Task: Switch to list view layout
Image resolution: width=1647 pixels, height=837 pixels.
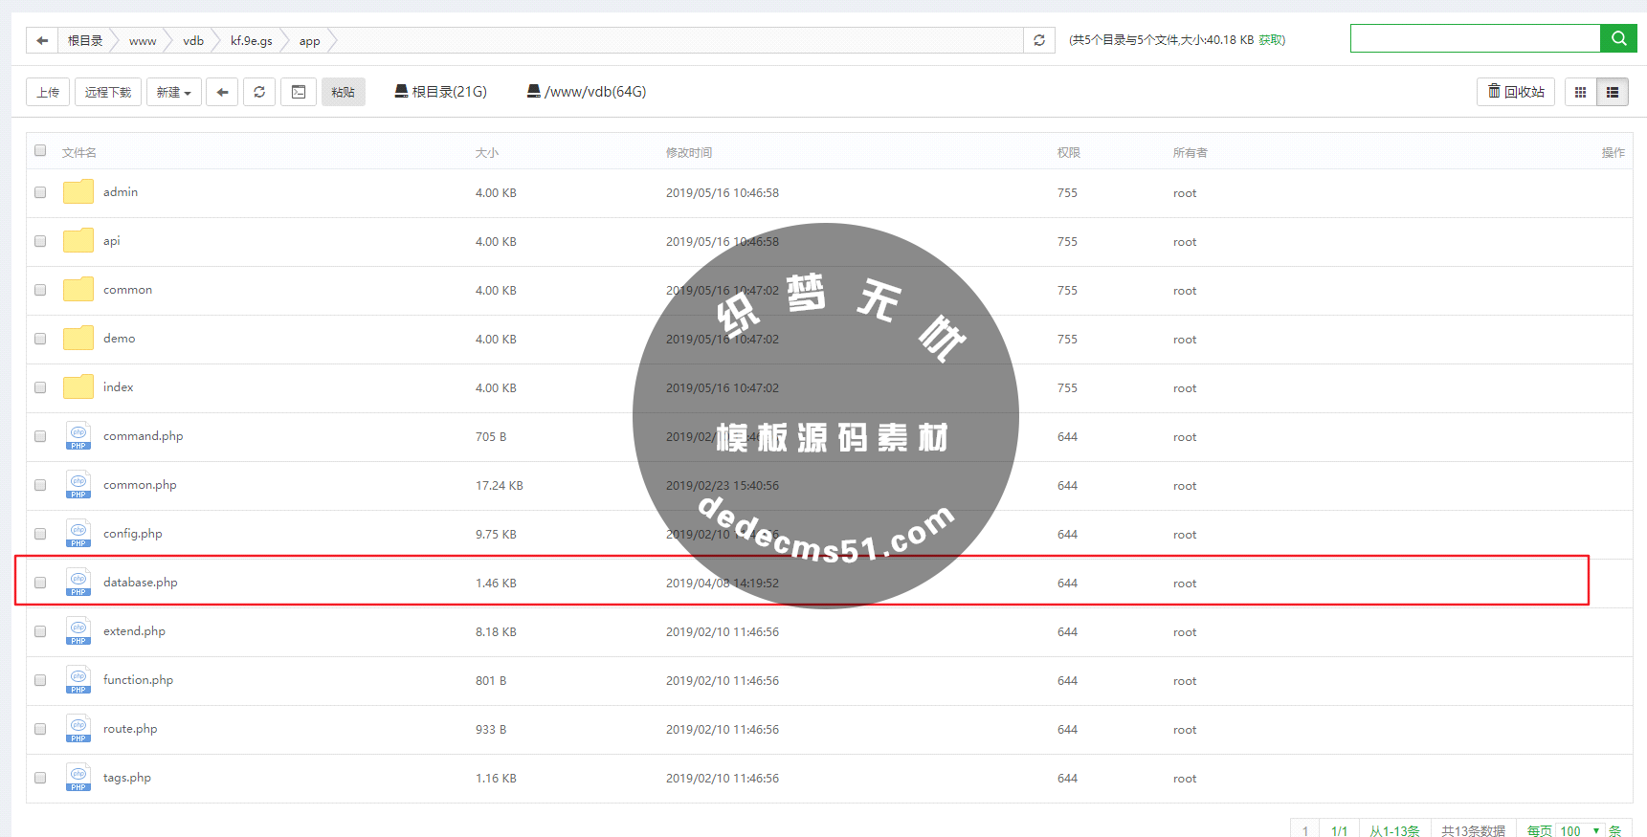Action: coord(1613,92)
